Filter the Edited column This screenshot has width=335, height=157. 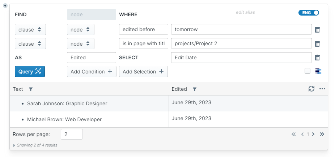point(195,89)
